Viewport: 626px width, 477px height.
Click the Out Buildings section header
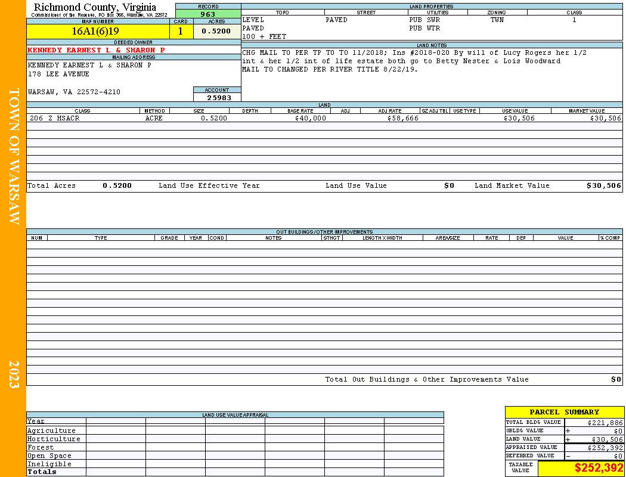click(324, 232)
